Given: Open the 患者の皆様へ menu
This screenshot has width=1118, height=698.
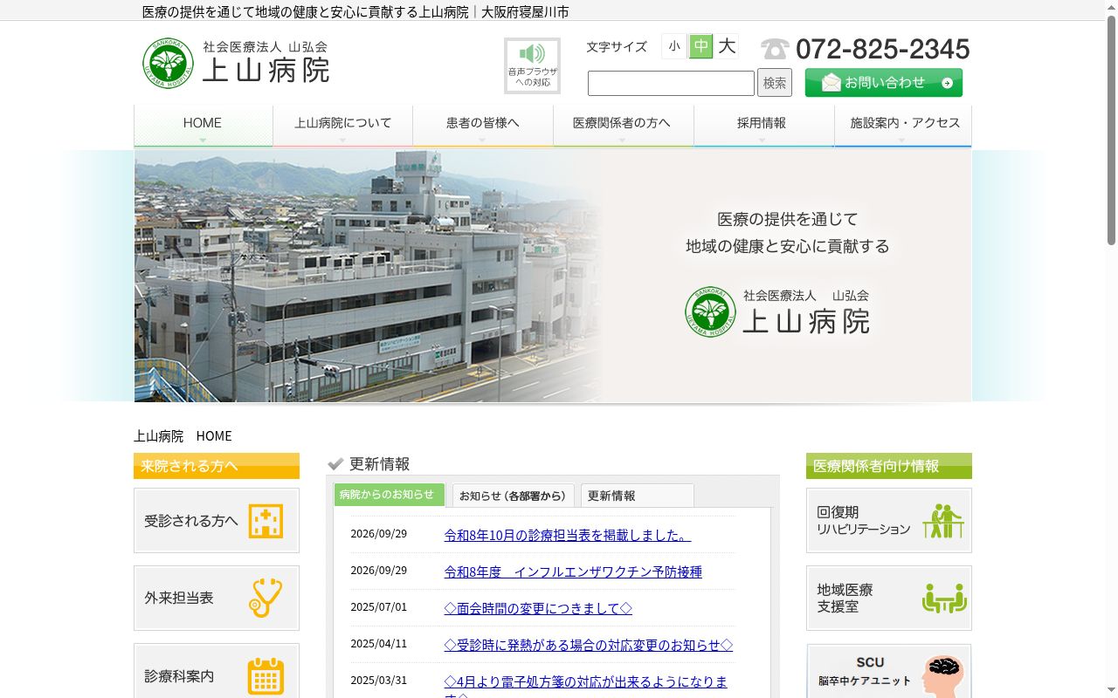Looking at the screenshot, I should pyautogui.click(x=483, y=127).
